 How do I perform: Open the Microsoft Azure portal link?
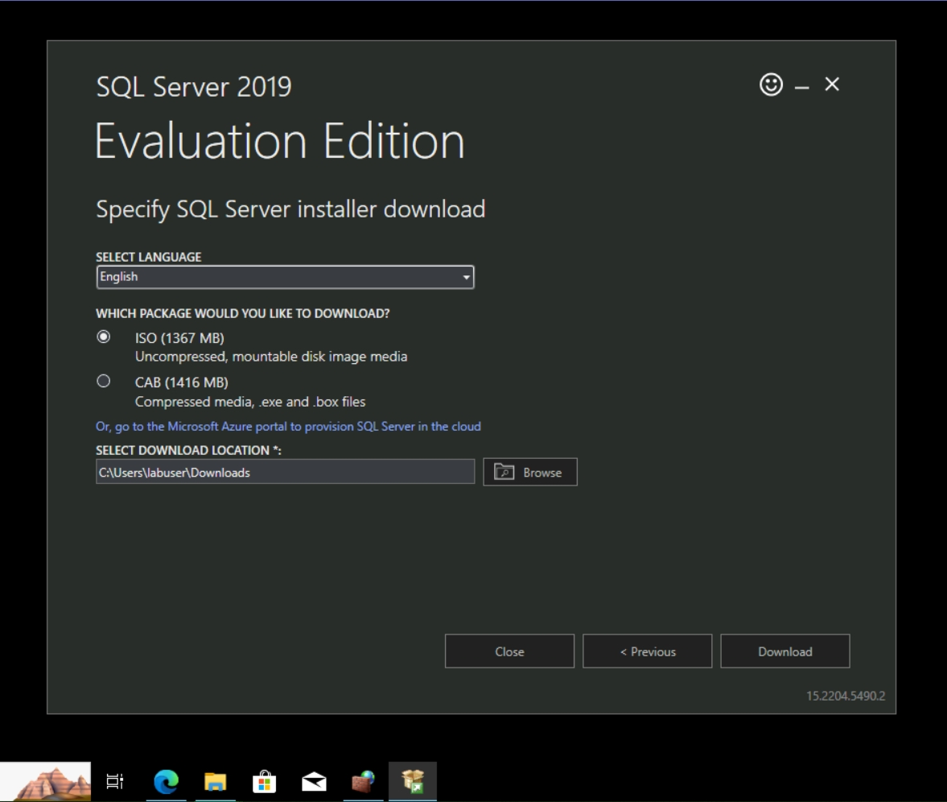(x=288, y=426)
